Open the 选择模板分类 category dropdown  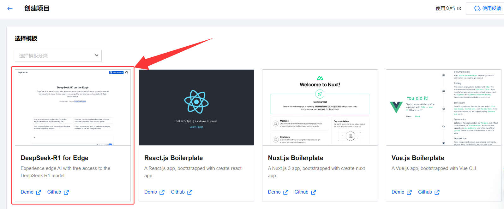click(58, 55)
